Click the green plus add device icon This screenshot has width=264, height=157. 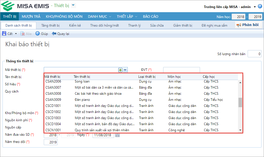[120, 70]
